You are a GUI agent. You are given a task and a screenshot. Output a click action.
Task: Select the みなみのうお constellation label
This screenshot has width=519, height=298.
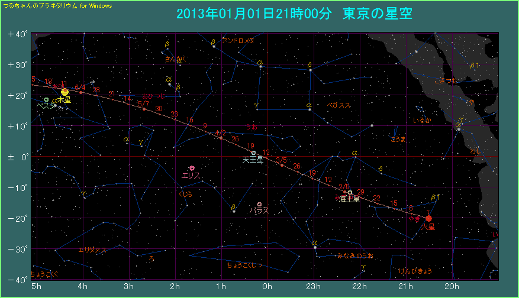(x=355, y=256)
